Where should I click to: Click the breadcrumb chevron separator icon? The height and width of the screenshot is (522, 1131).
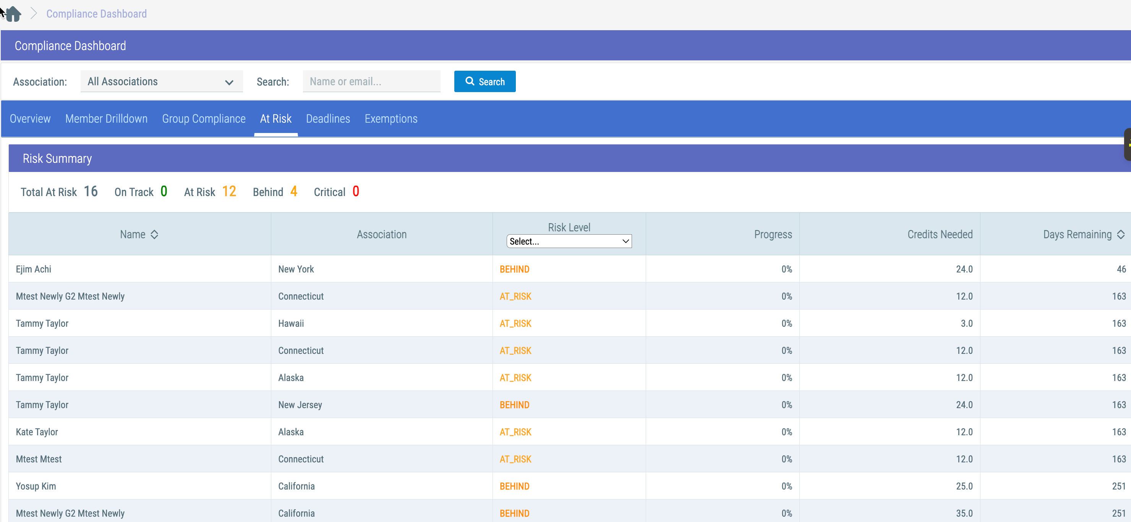pos(34,14)
